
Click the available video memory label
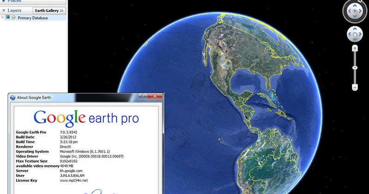(38, 166)
